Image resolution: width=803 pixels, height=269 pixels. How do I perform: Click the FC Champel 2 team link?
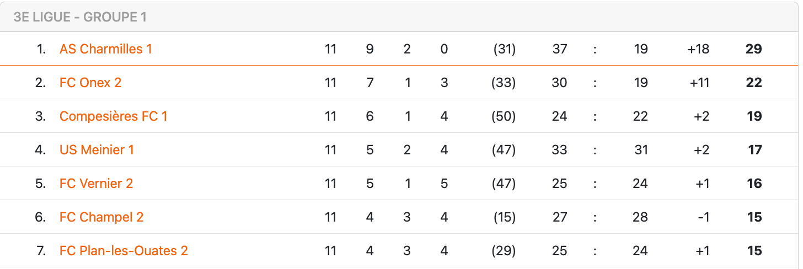click(101, 217)
